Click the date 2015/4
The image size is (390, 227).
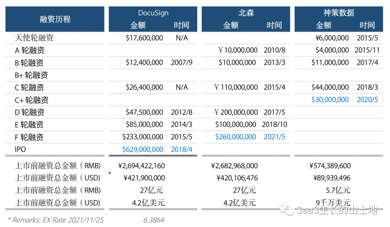click(x=274, y=87)
